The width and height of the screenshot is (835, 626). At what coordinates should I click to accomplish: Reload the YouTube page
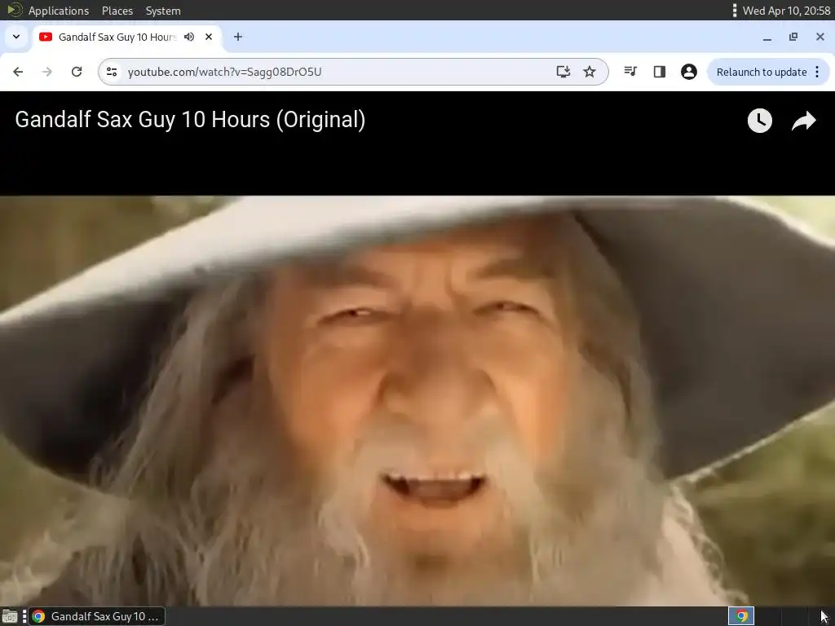click(77, 72)
